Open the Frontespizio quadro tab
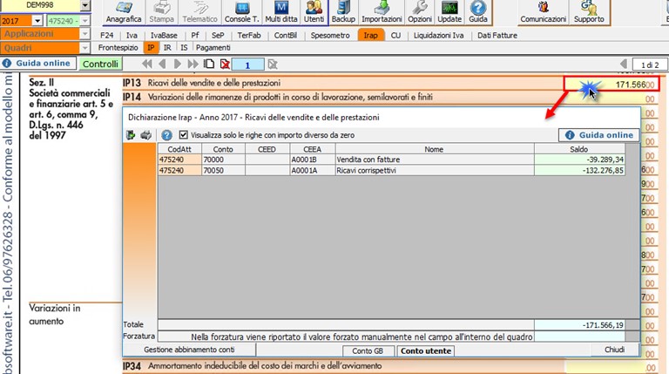Viewport: 669px width, 374px height. 118,48
